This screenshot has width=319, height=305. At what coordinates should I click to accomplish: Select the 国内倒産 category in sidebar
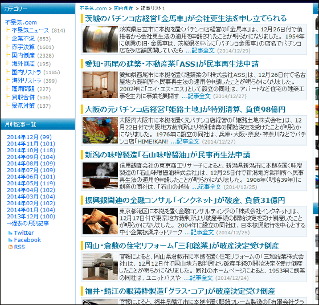23,55
